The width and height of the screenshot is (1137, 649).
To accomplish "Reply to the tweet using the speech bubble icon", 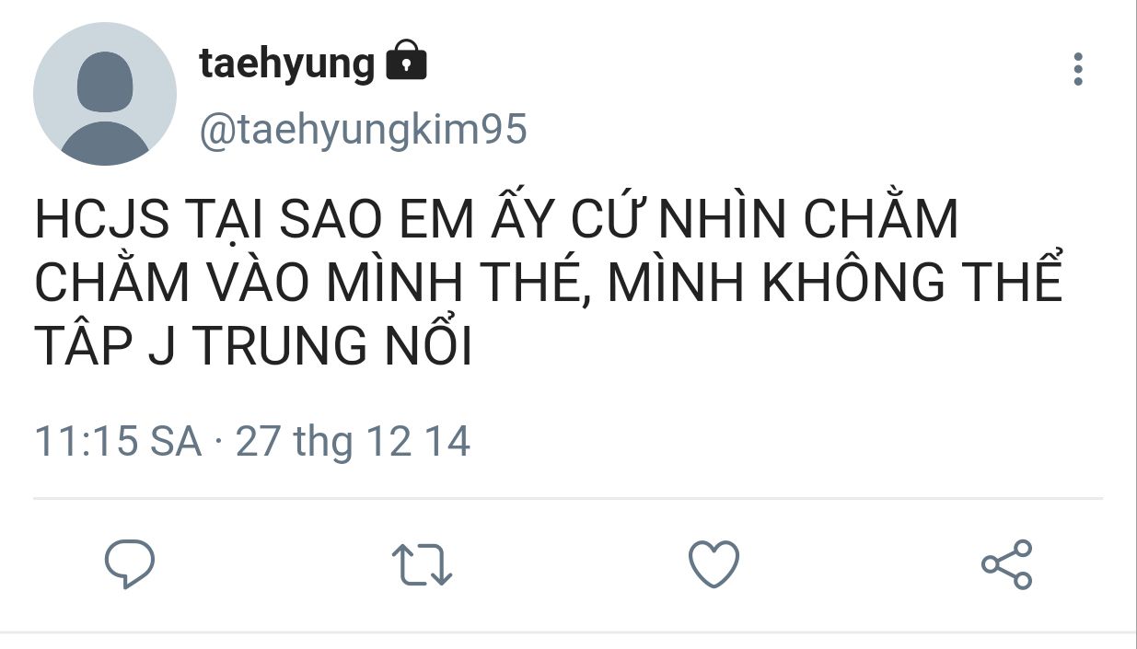I will click(x=129, y=563).
